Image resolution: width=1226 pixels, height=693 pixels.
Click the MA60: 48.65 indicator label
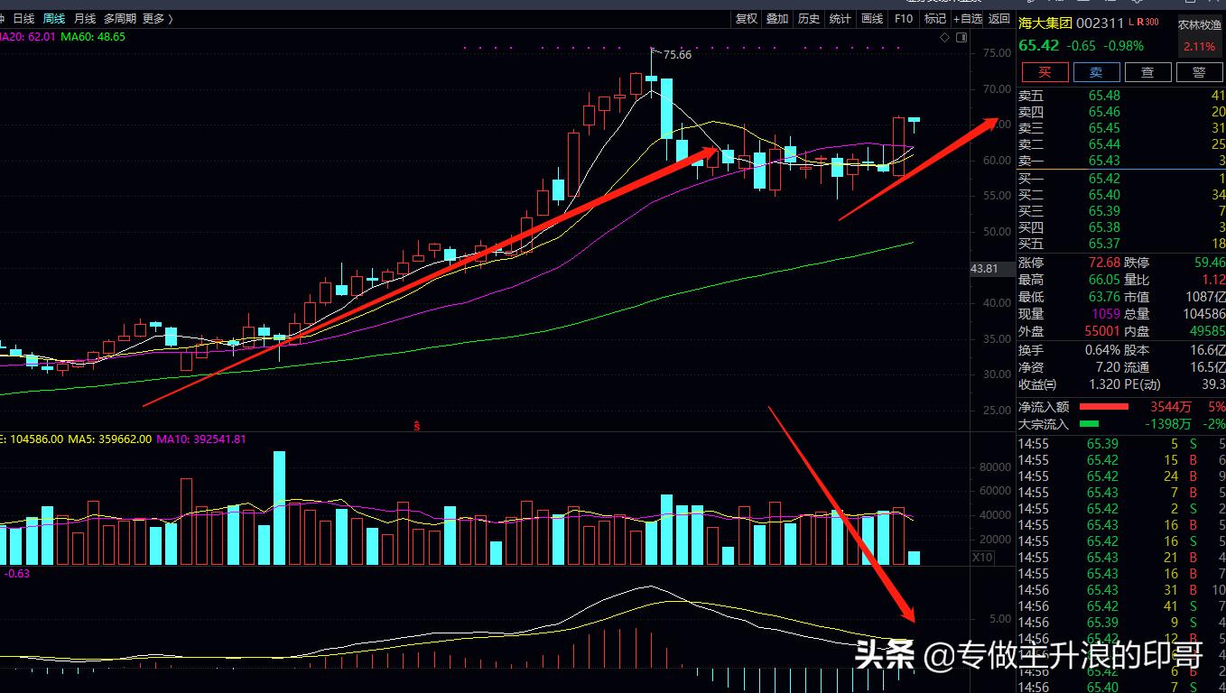93,37
